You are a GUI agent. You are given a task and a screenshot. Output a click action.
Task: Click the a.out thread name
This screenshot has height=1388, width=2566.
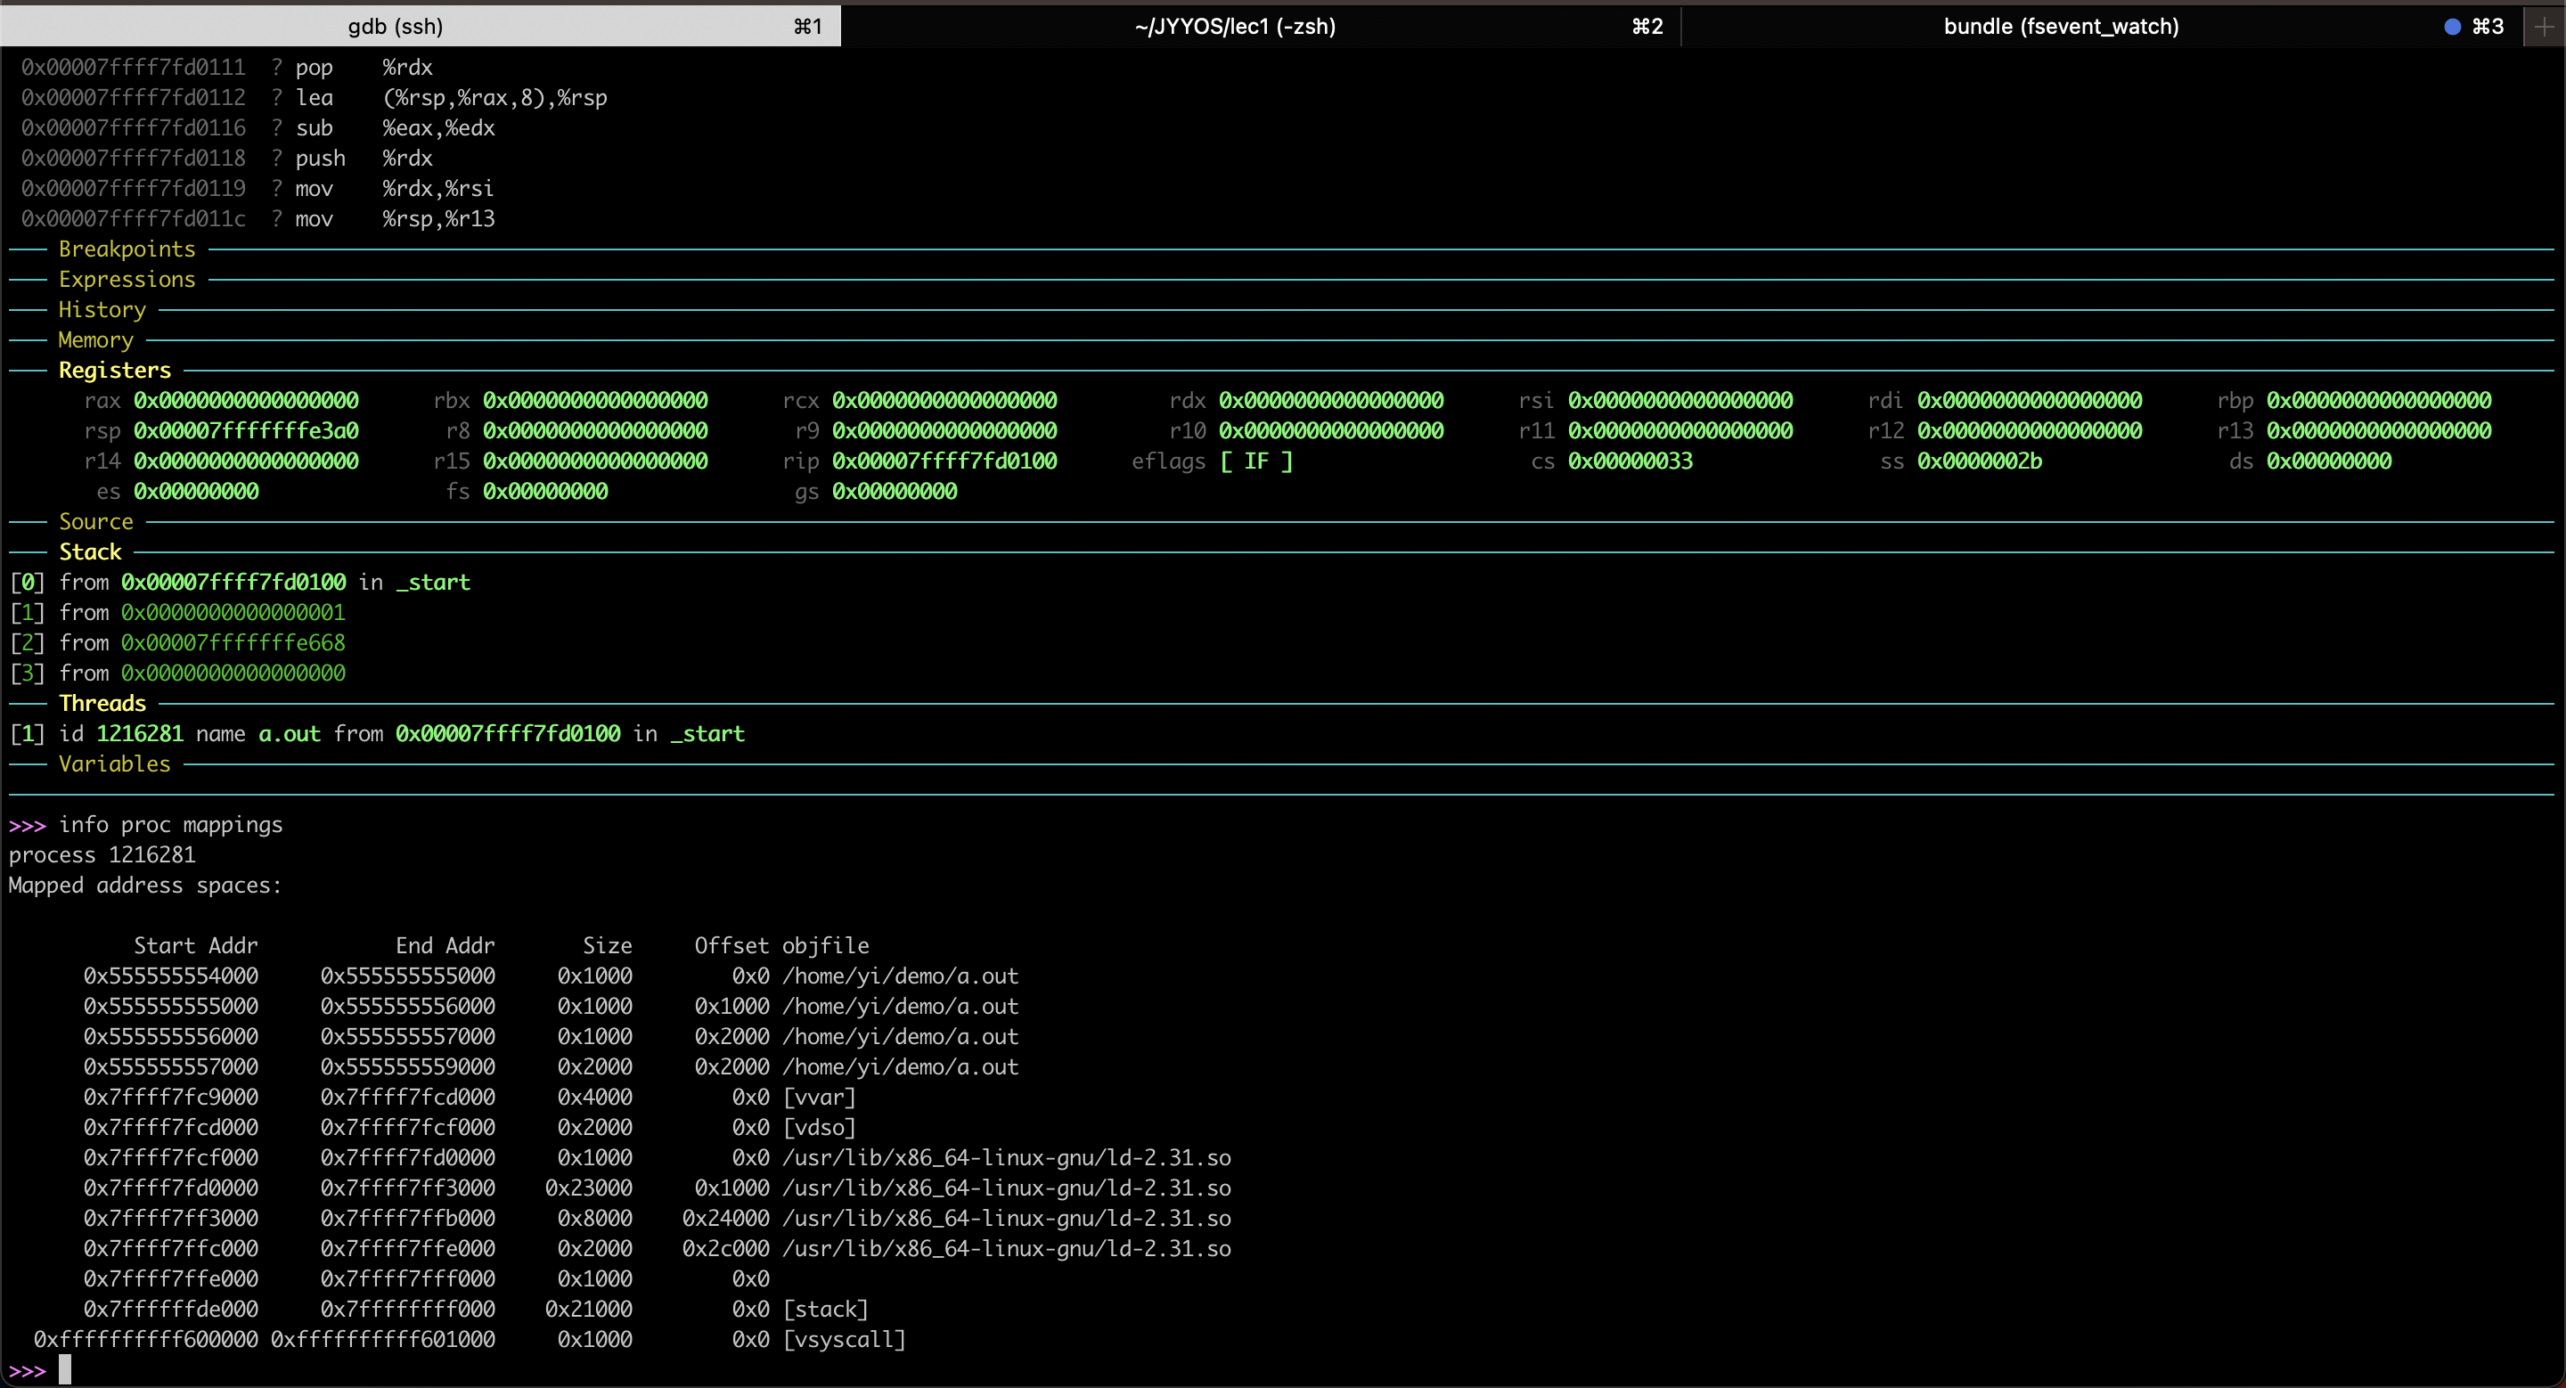[x=289, y=734]
